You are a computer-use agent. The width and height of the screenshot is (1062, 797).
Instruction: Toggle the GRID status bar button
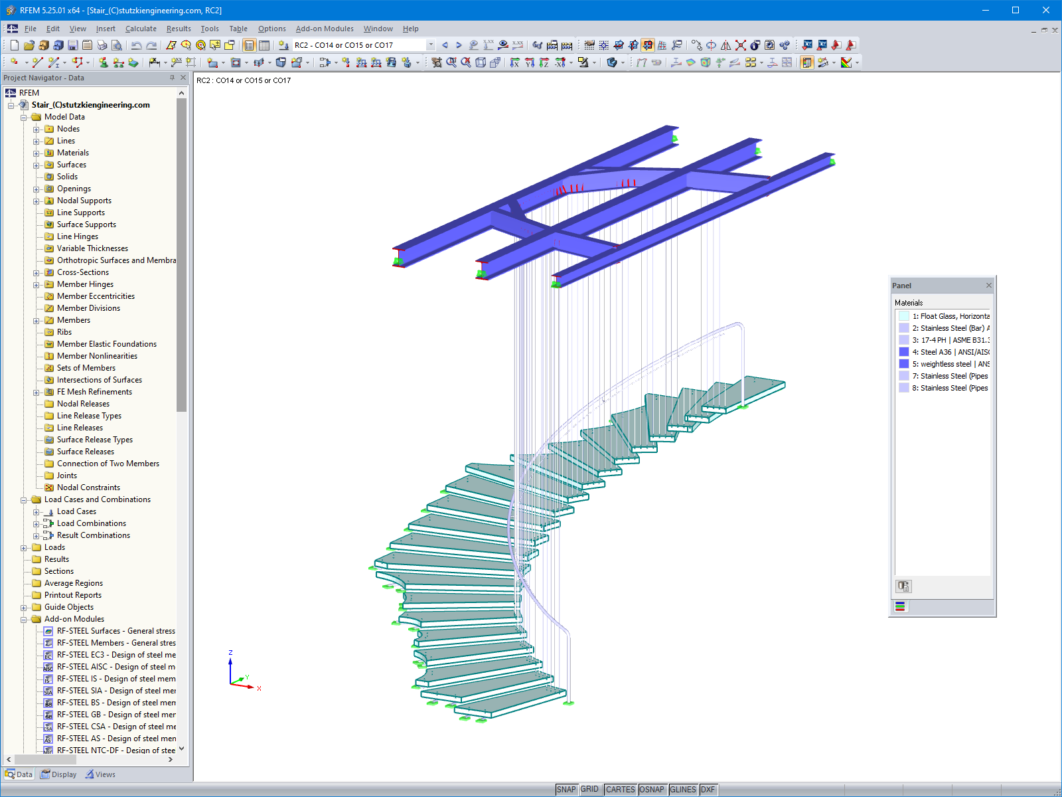(x=589, y=790)
